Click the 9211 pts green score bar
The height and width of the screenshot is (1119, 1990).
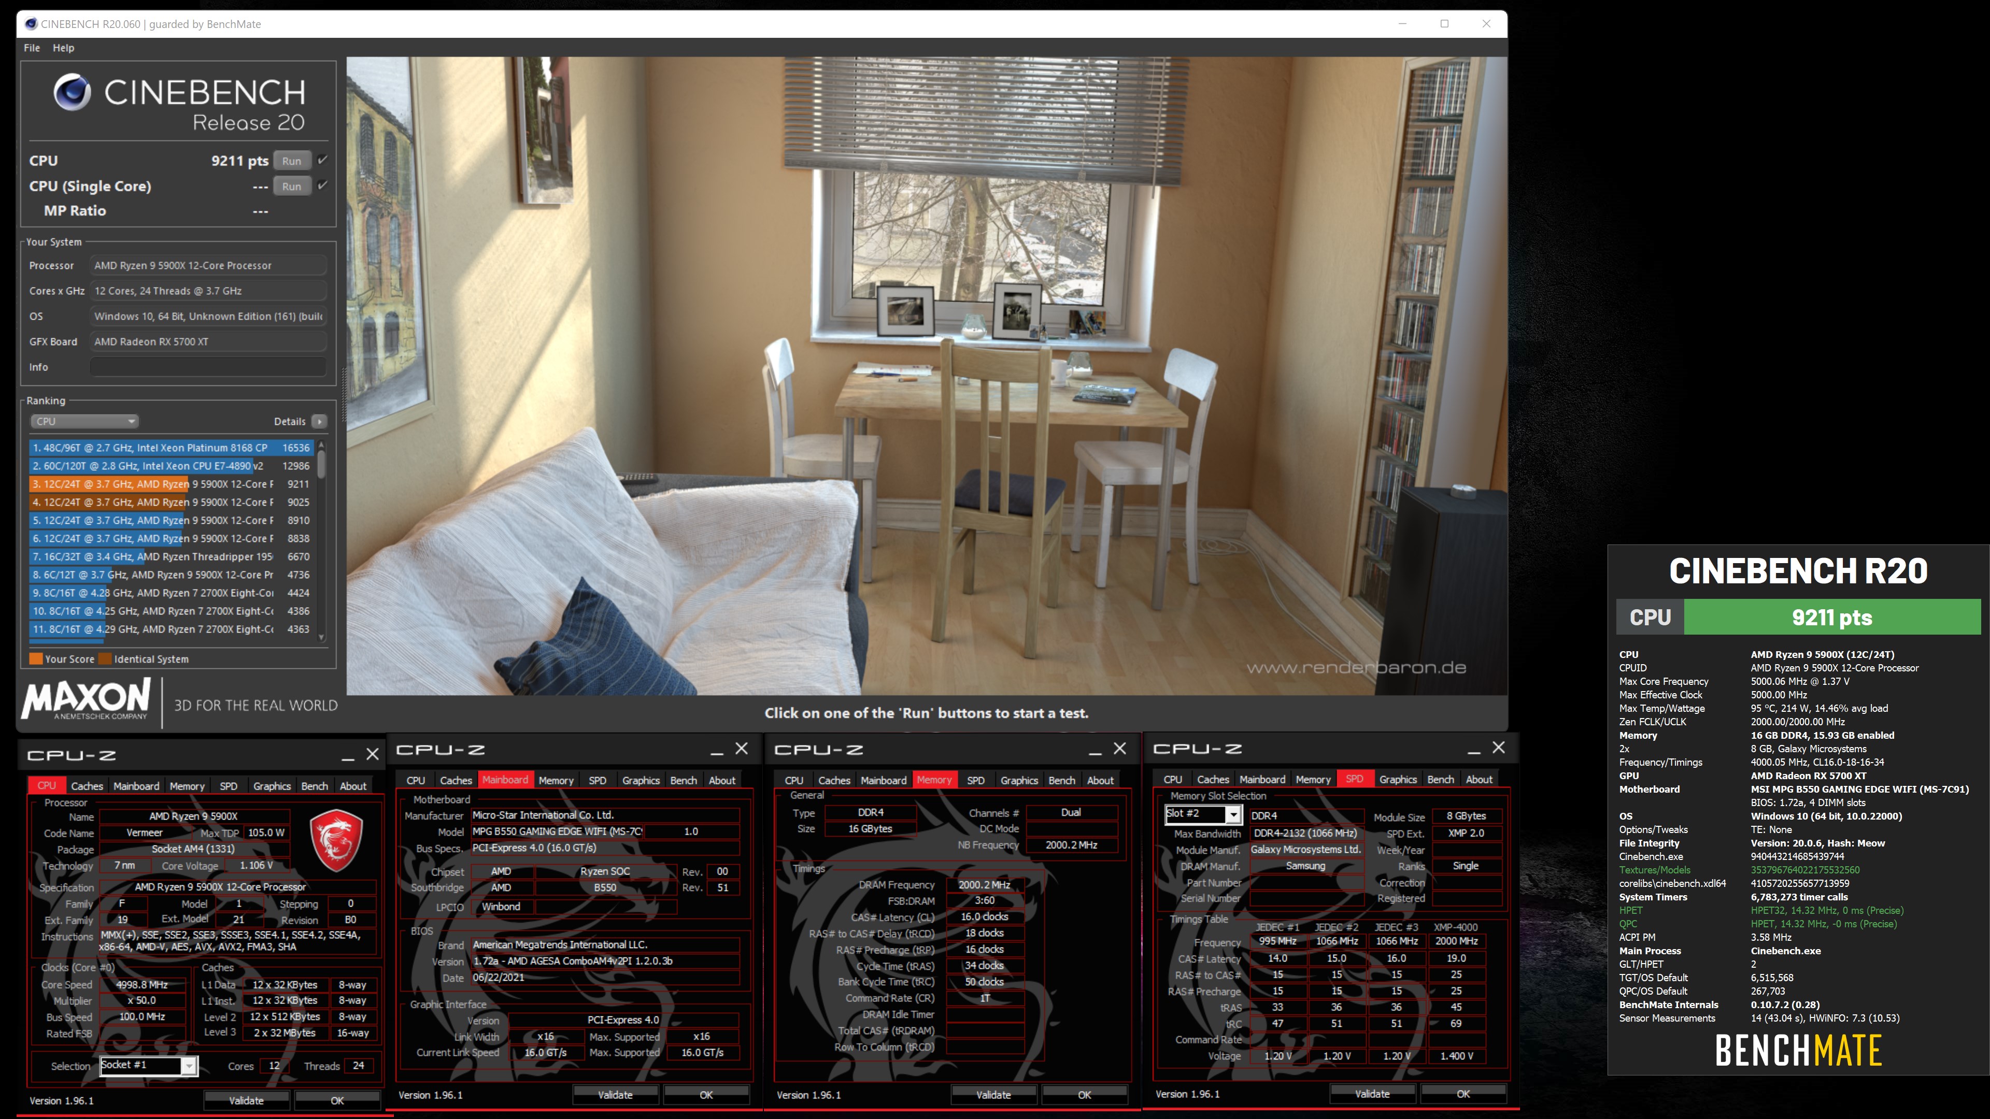pos(1831,617)
